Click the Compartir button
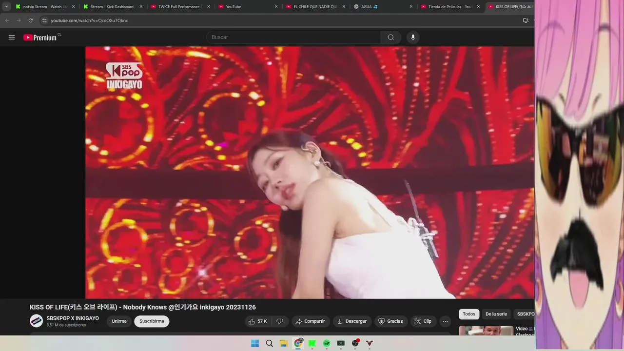 tap(310, 321)
